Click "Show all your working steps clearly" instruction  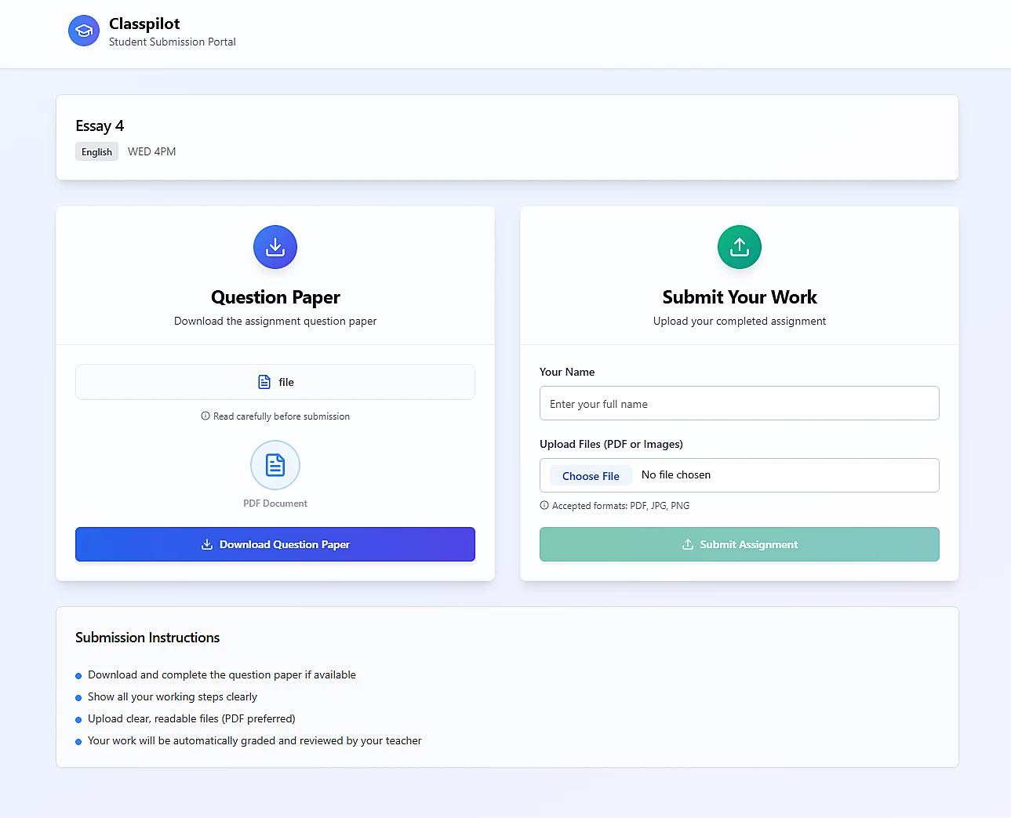[x=173, y=696]
